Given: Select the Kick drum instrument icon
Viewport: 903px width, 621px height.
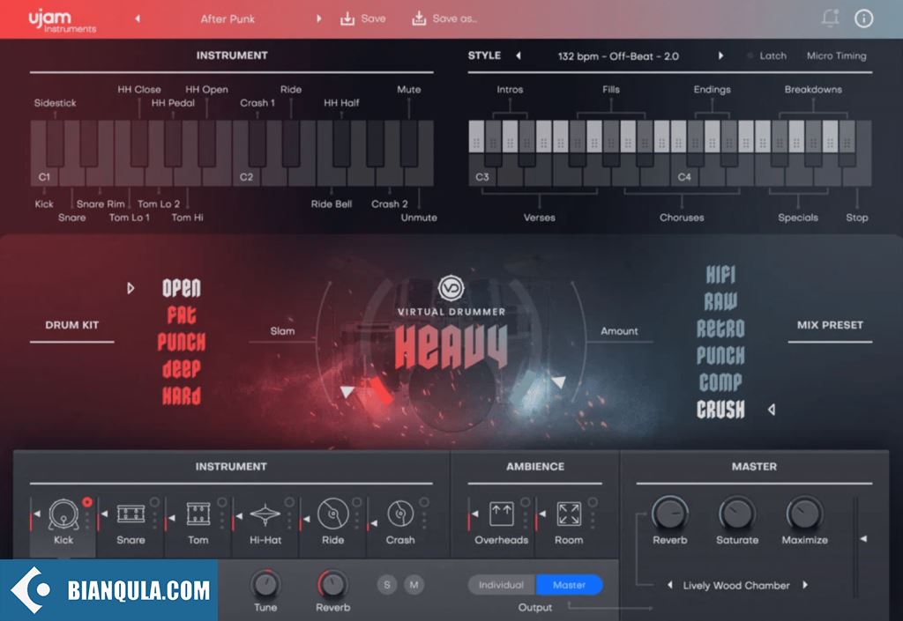Looking at the screenshot, I should [63, 514].
